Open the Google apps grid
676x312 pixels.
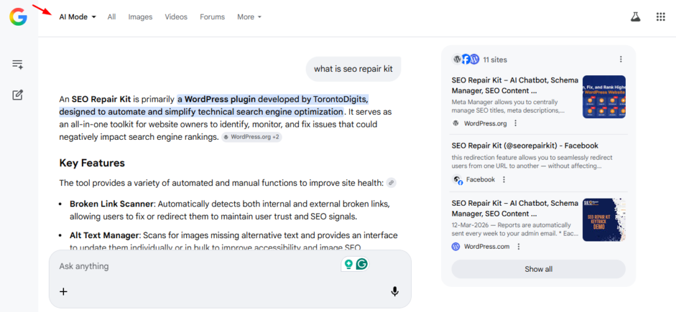point(660,16)
